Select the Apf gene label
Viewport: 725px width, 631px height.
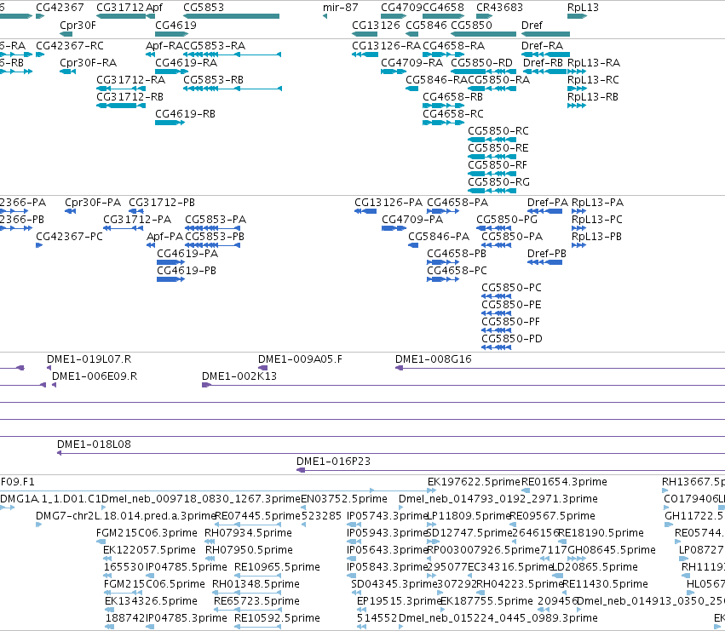coord(154,8)
